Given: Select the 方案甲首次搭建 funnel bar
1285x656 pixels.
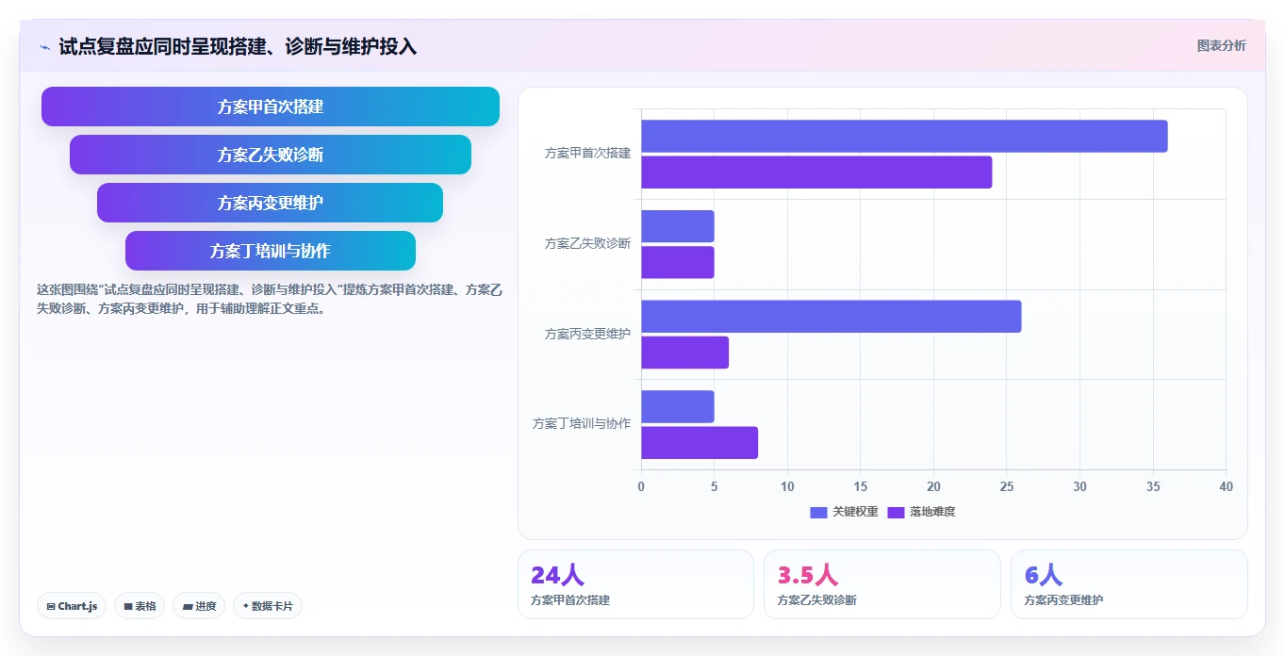Looking at the screenshot, I should pyautogui.click(x=271, y=107).
